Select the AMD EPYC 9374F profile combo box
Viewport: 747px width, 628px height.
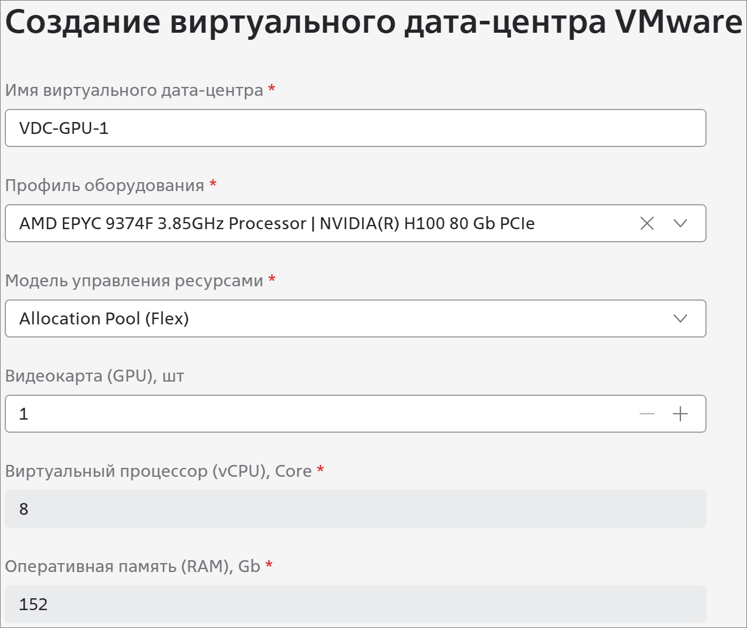(x=356, y=223)
